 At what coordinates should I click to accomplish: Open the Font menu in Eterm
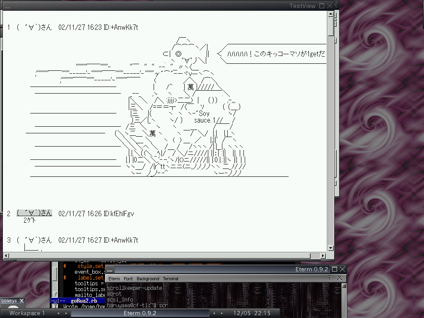click(128, 279)
